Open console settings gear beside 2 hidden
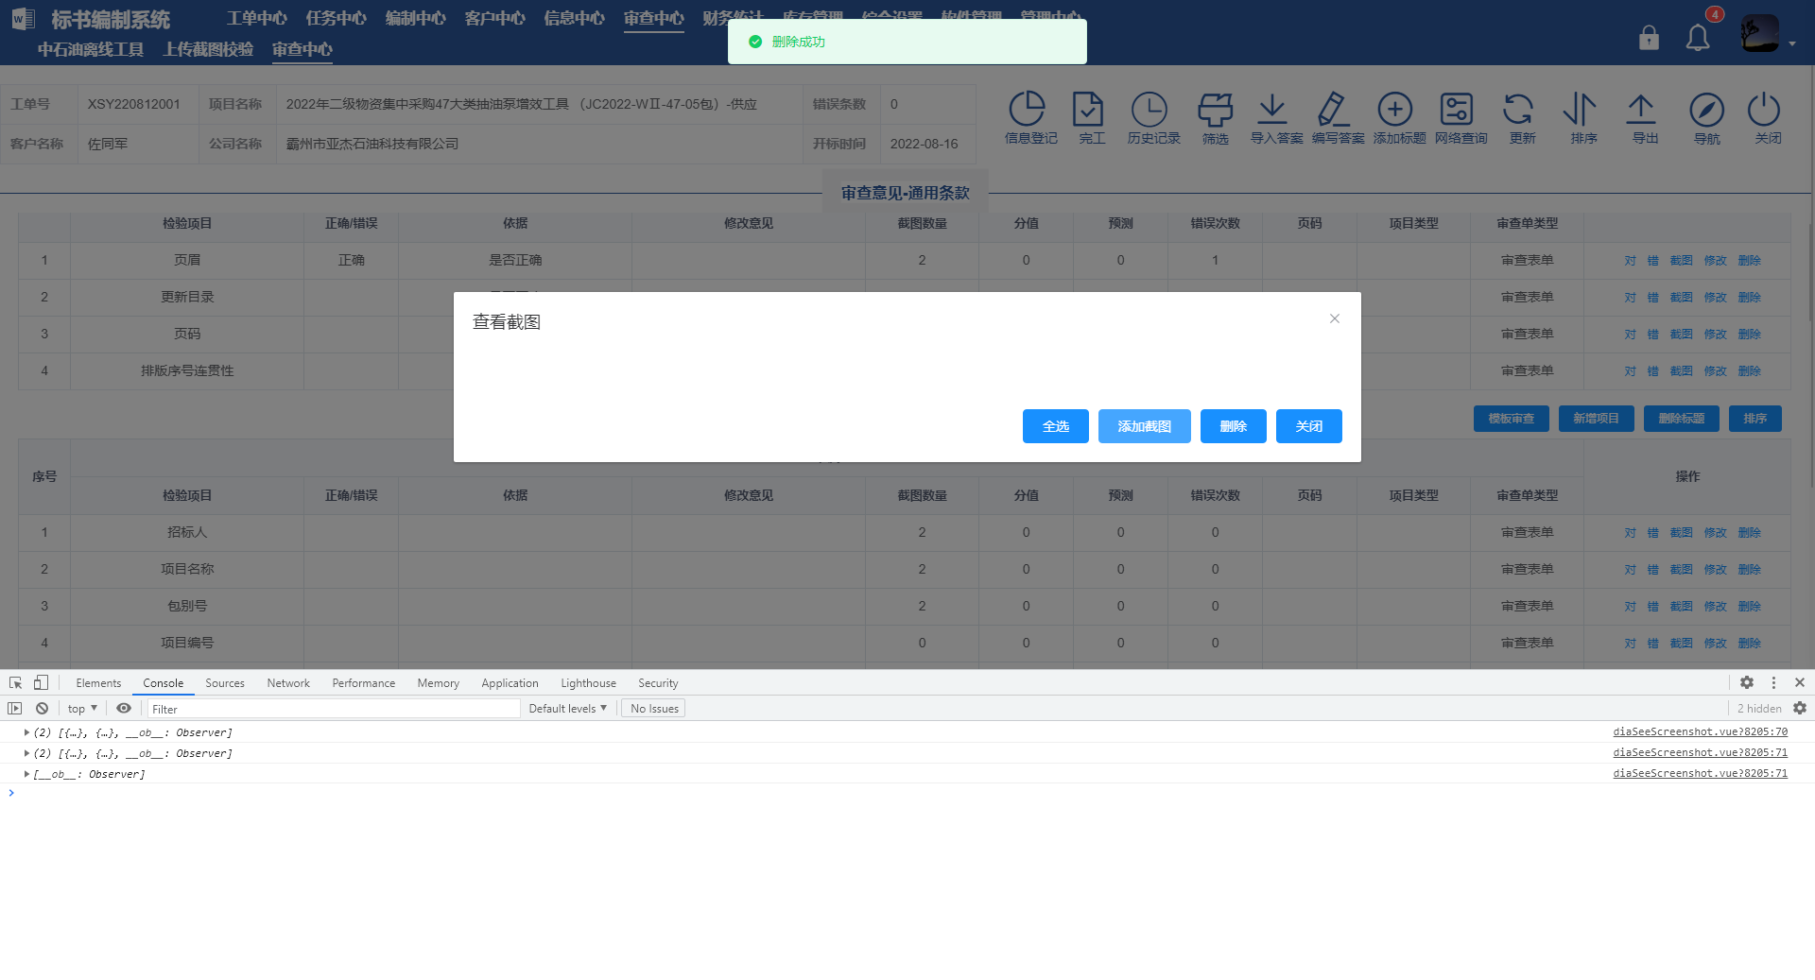 pos(1800,708)
